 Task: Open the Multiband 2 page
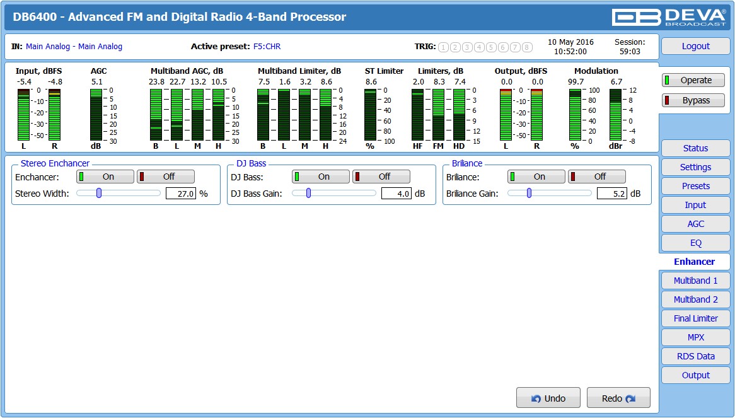(x=696, y=299)
